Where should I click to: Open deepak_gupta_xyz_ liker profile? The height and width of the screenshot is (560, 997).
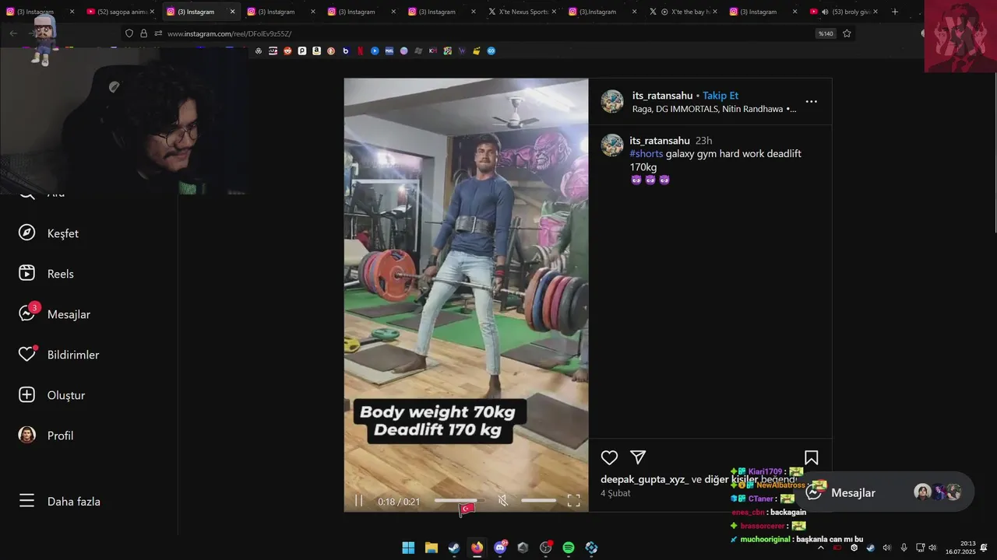pos(644,479)
